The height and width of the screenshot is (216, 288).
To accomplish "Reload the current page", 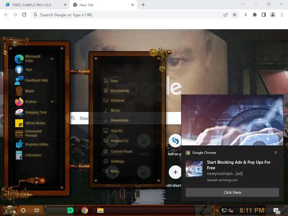I will click(x=24, y=15).
